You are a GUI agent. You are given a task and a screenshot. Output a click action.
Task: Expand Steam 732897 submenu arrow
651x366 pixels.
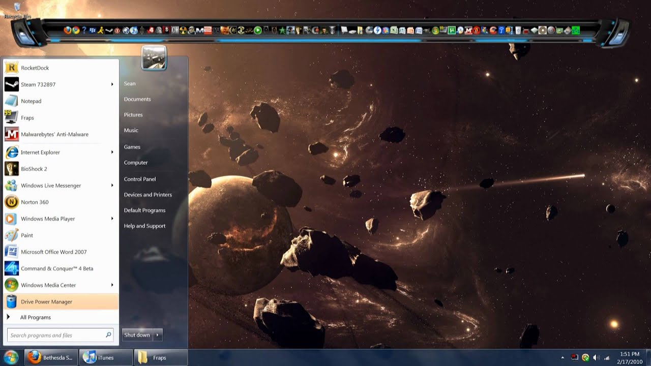tap(112, 84)
